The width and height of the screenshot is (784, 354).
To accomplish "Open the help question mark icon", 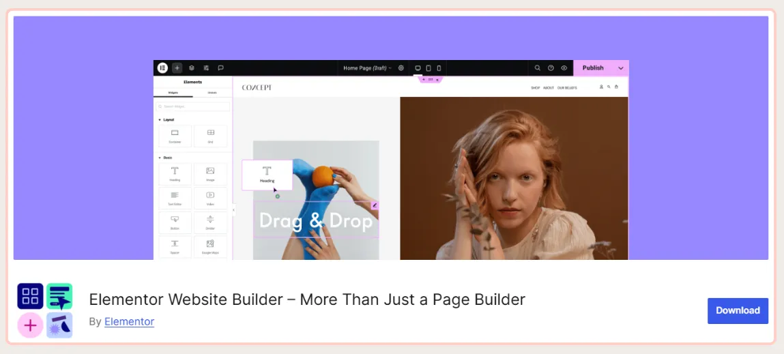I will coord(551,68).
